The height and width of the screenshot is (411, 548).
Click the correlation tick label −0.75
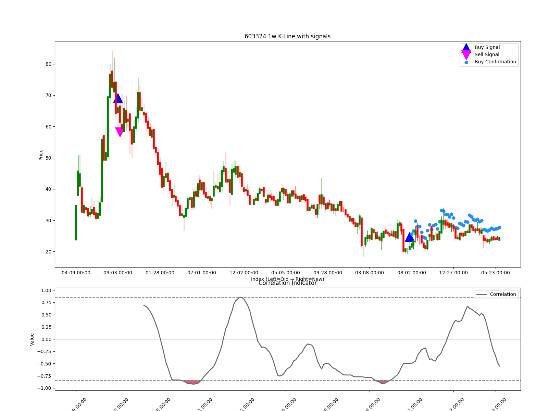point(44,376)
